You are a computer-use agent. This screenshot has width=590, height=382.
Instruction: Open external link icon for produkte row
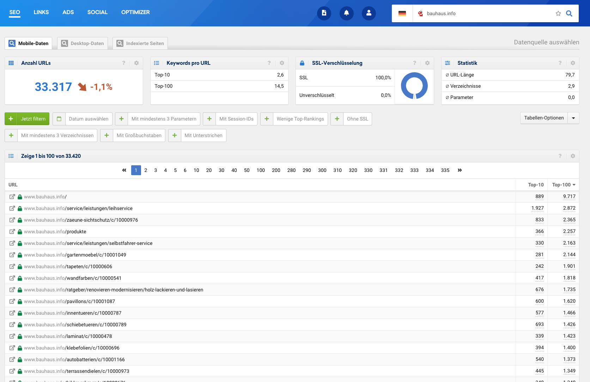(12, 232)
